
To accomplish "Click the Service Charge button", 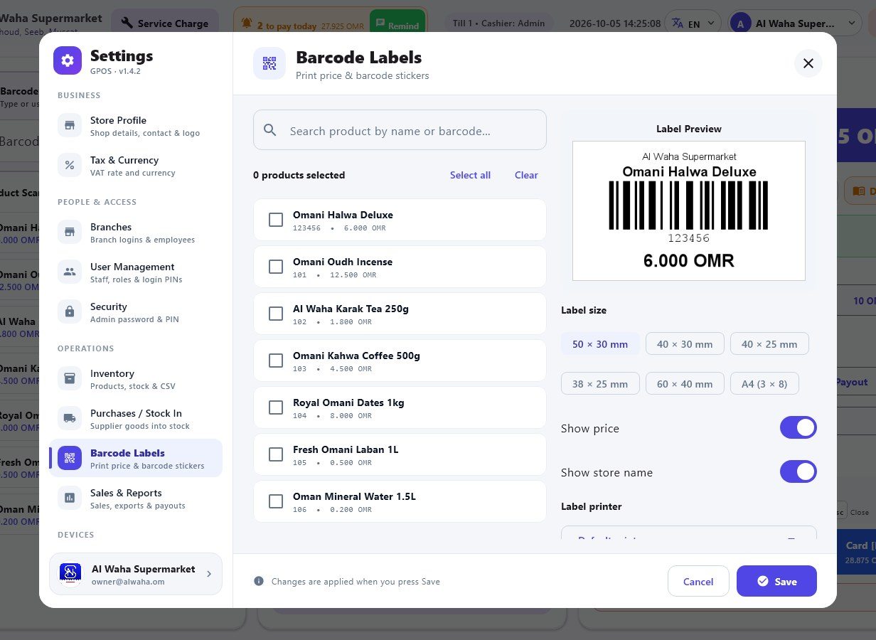I will pyautogui.click(x=165, y=23).
